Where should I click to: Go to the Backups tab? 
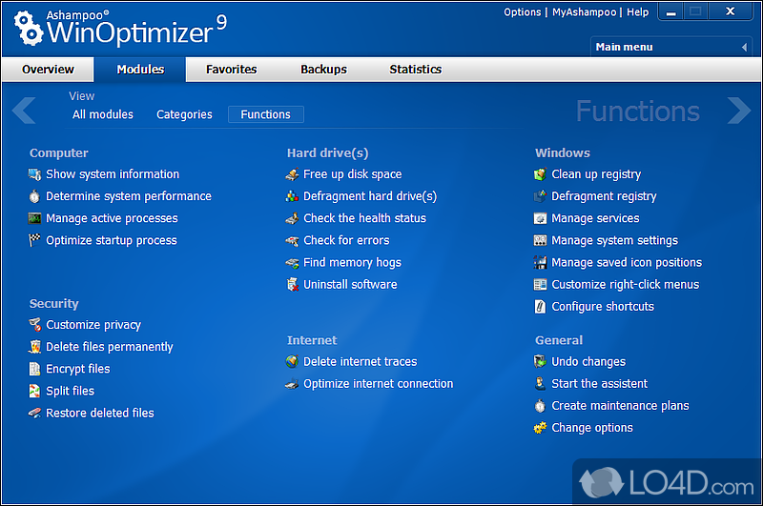(x=323, y=69)
